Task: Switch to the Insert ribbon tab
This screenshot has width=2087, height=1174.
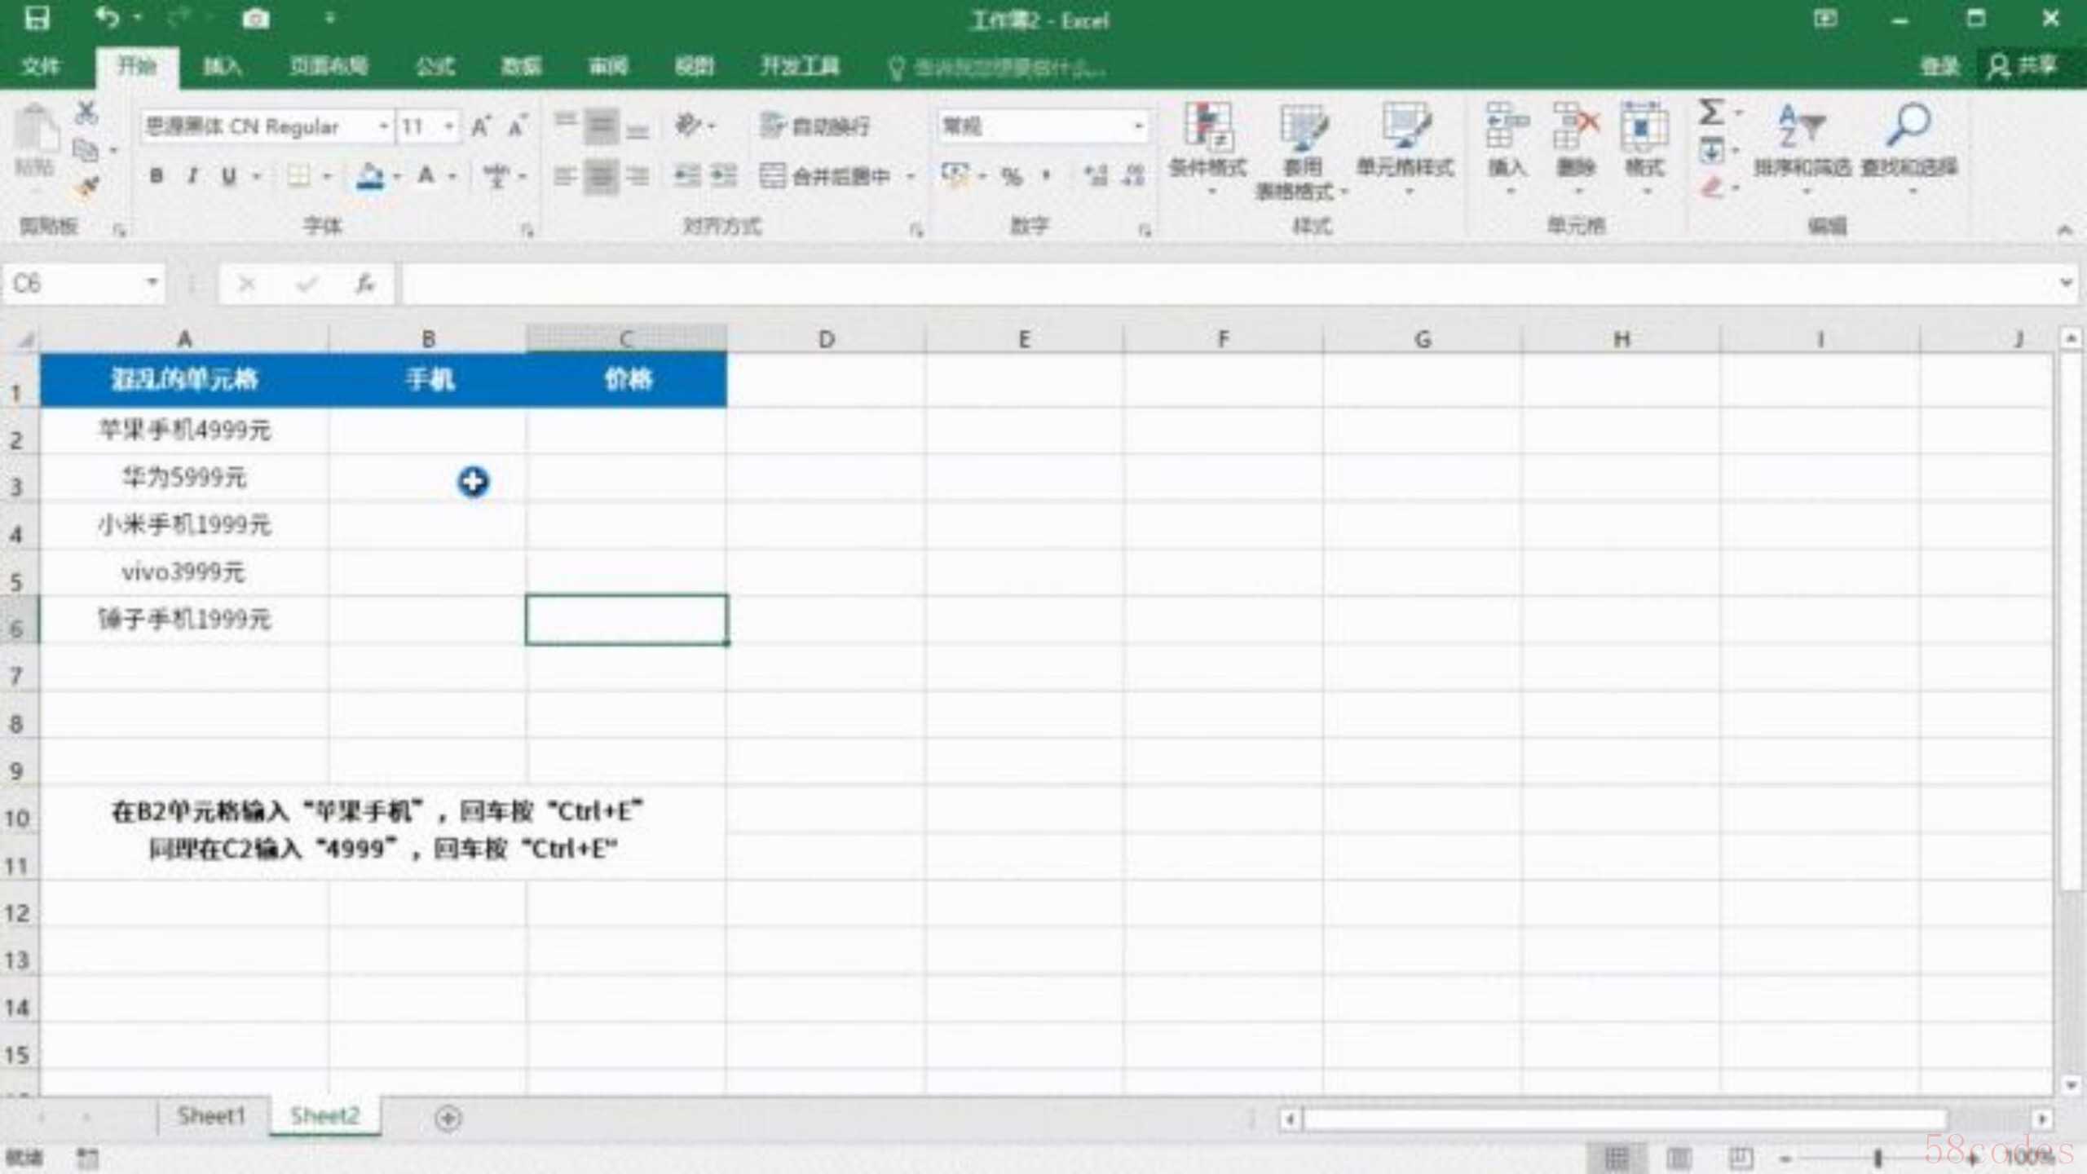Action: pyautogui.click(x=222, y=66)
